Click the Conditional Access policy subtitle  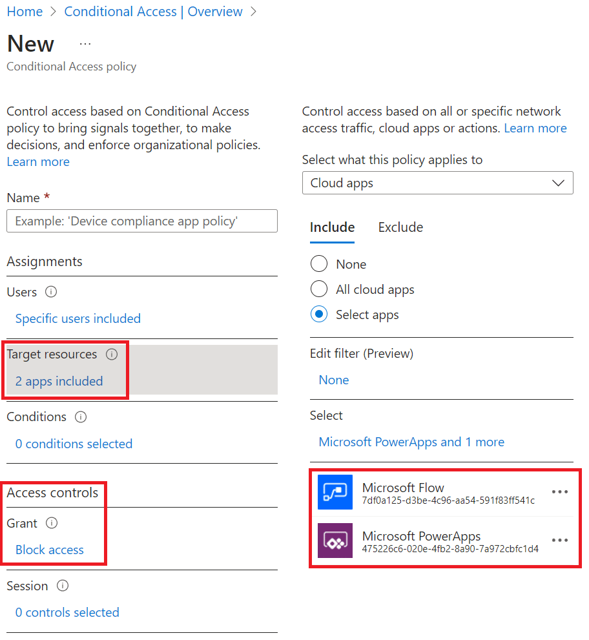pos(72,67)
